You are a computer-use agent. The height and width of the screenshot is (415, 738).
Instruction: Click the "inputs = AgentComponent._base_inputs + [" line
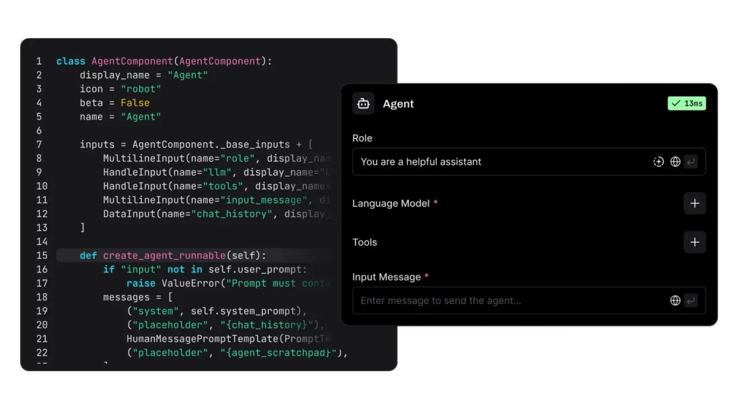tap(196, 145)
